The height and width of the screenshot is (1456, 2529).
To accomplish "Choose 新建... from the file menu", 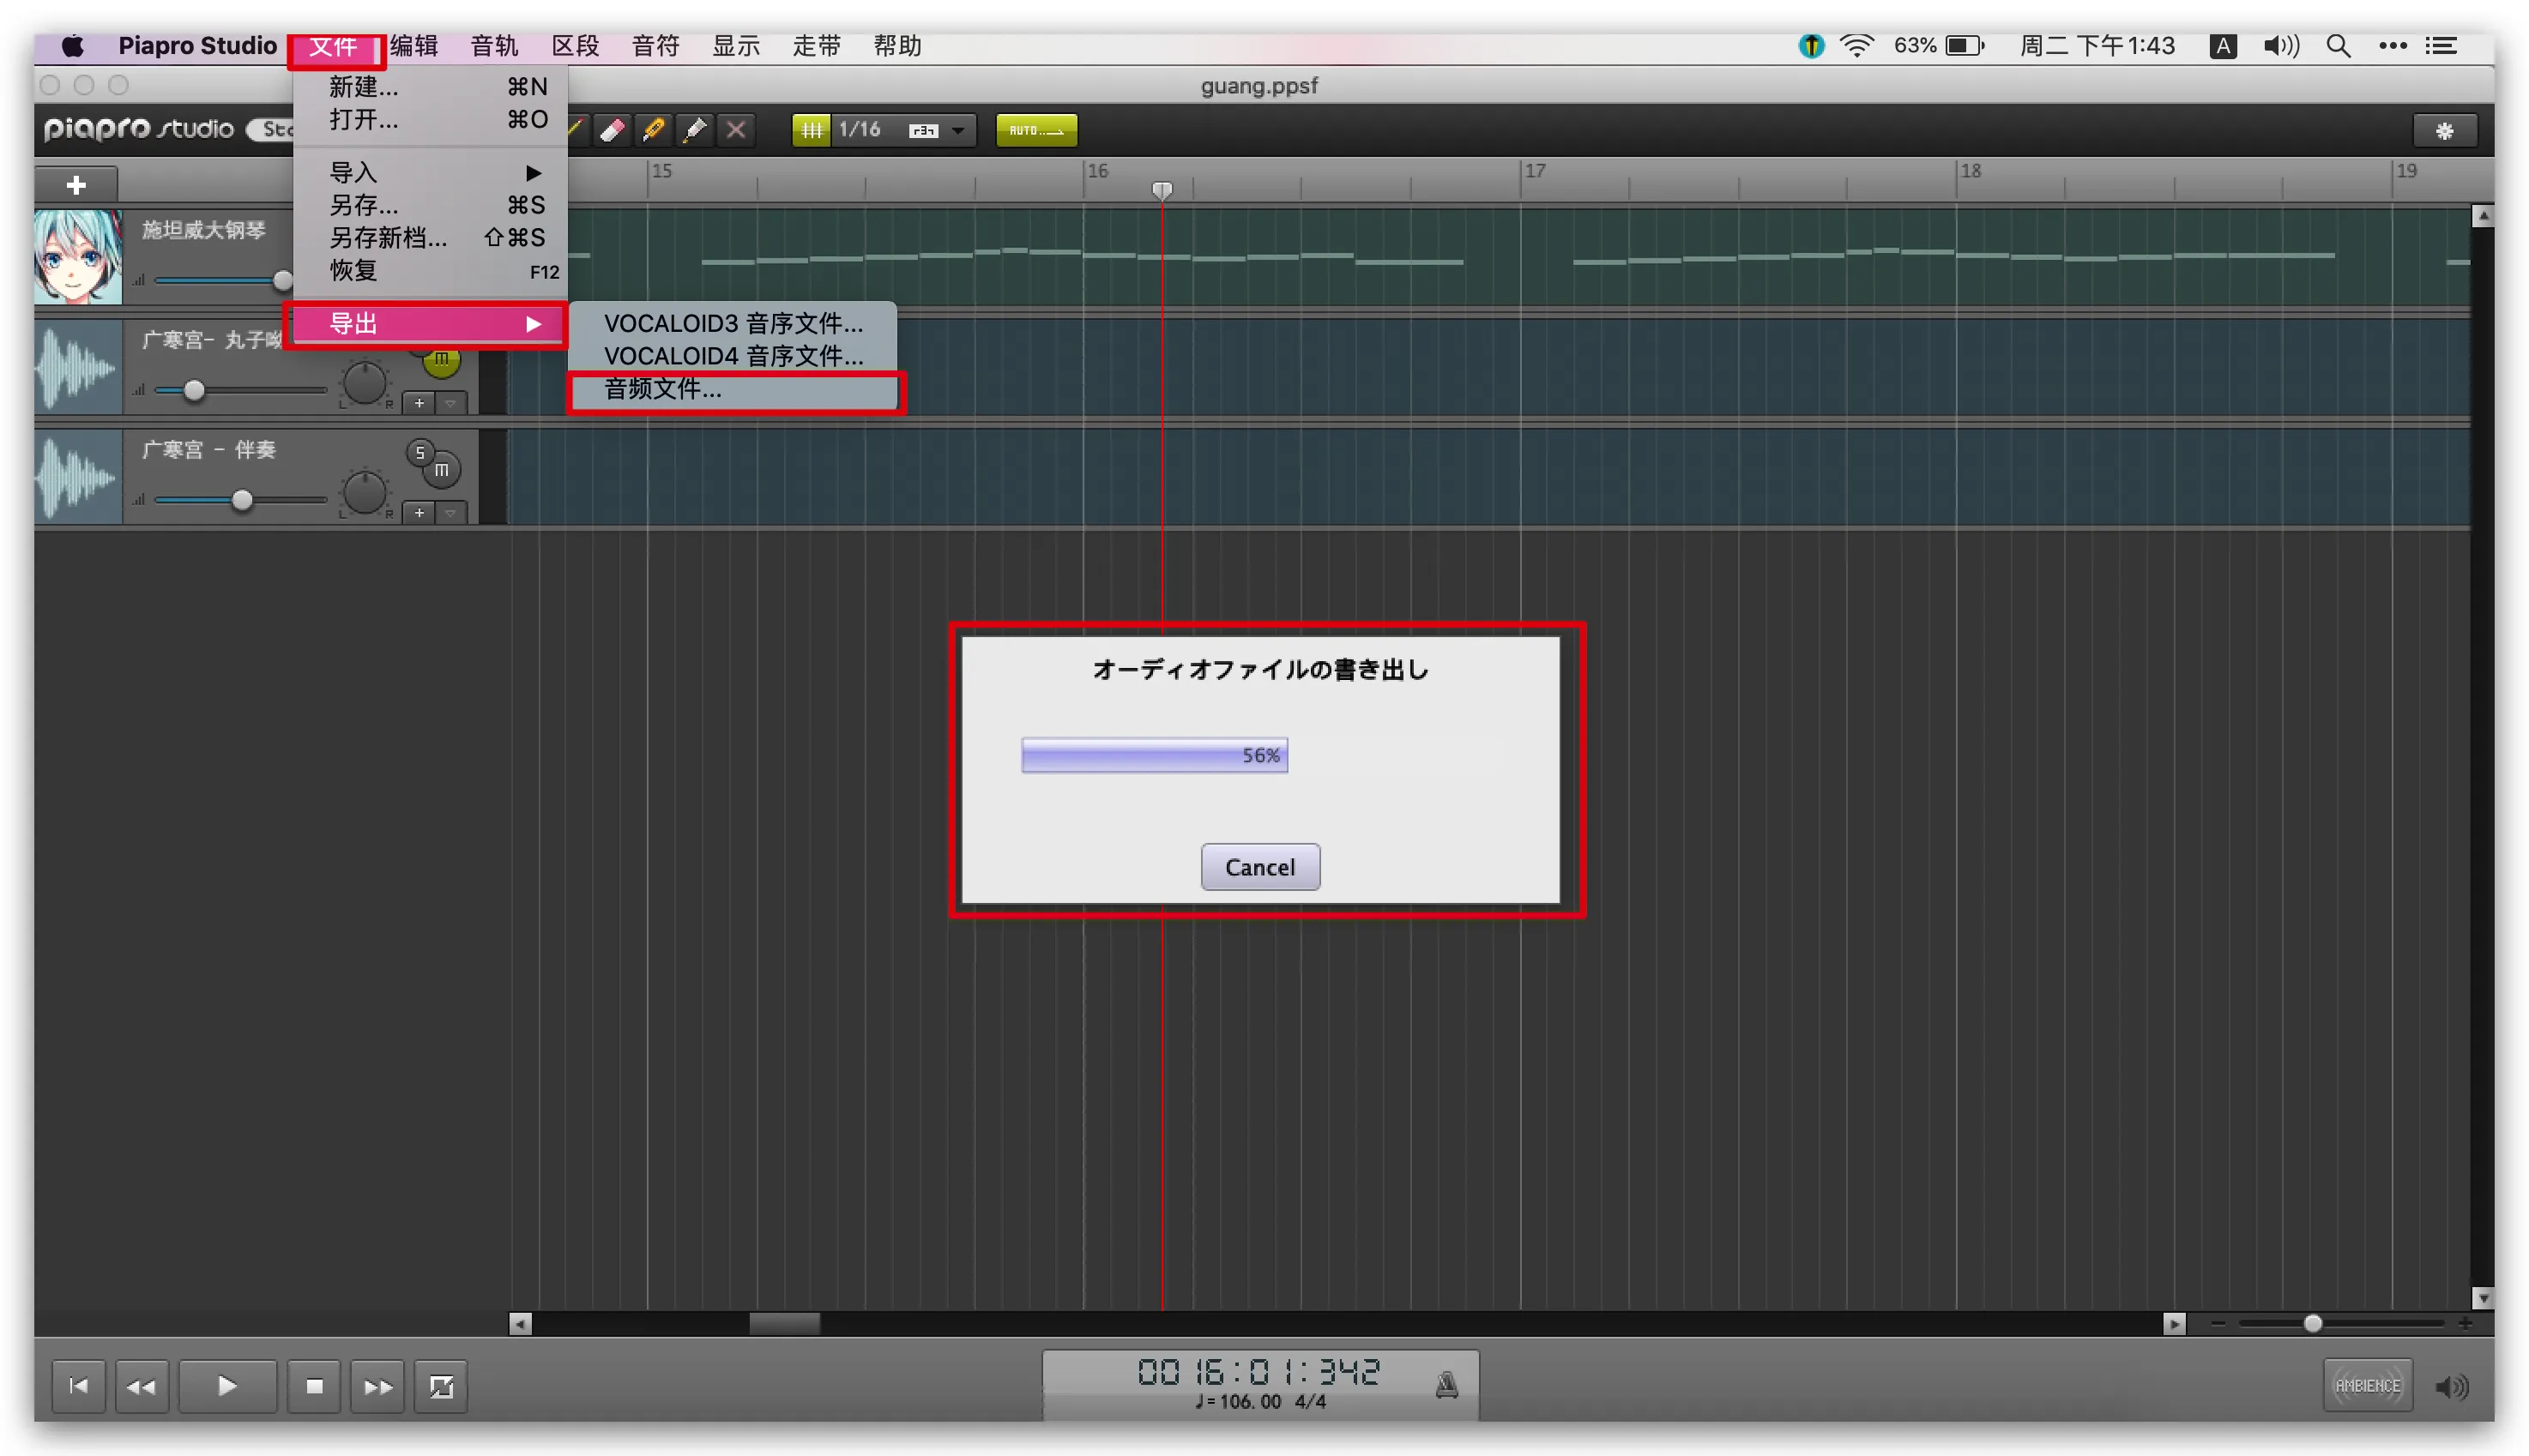I will click(x=432, y=87).
